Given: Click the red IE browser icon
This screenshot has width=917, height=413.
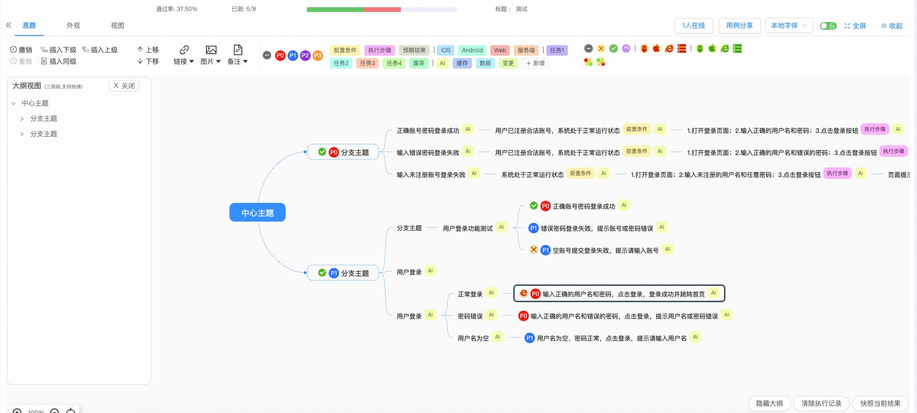Looking at the screenshot, I should coord(669,48).
